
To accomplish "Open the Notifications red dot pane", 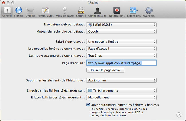I will point(117,12).
